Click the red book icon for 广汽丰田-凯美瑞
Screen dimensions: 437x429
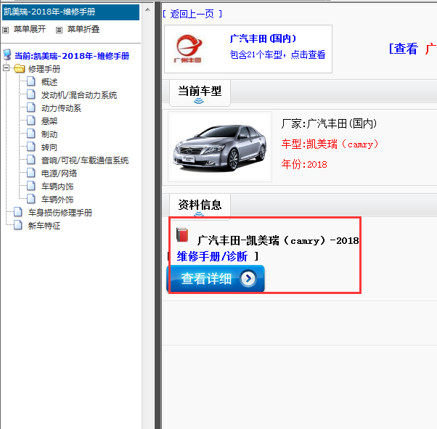(x=182, y=234)
